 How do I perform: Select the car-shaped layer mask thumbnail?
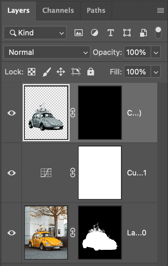pos(100,233)
